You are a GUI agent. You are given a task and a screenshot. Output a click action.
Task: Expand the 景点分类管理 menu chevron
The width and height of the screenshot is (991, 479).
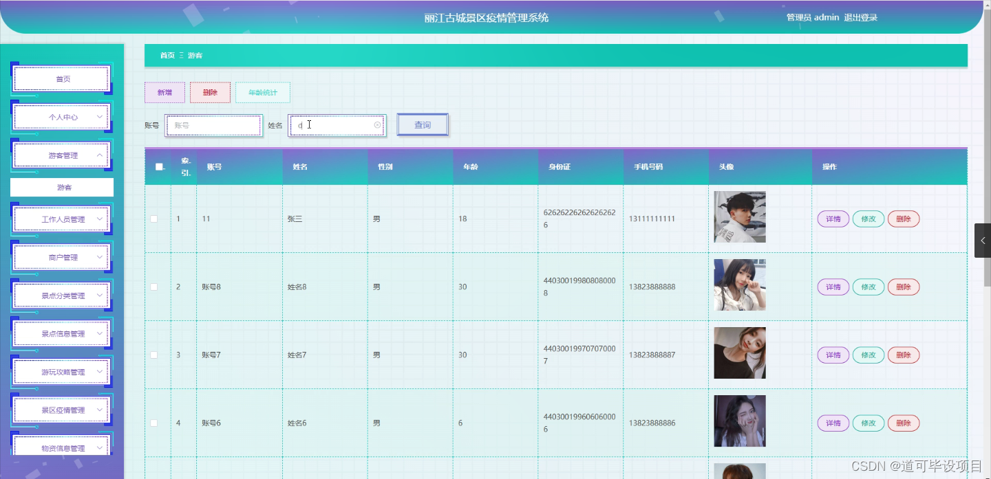[x=100, y=296]
